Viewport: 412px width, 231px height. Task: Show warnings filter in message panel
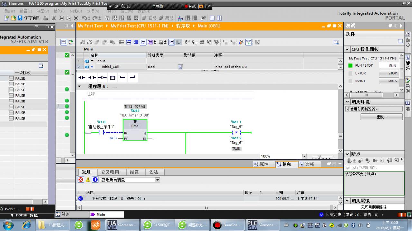(x=88, y=180)
